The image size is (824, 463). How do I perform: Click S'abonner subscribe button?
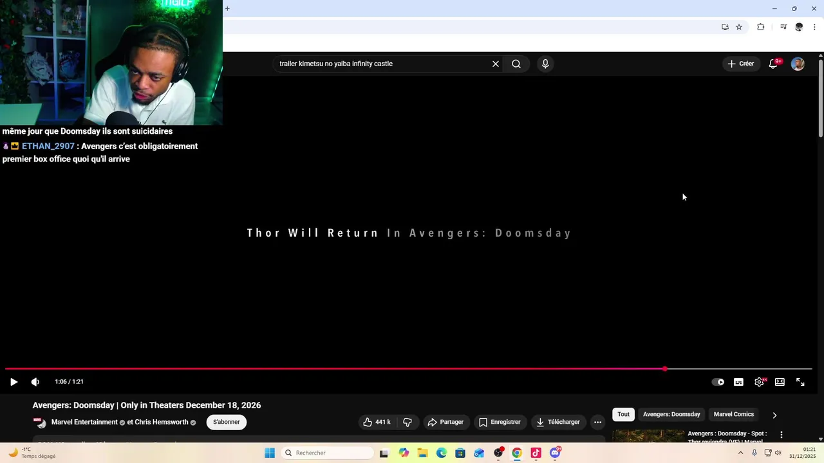(x=227, y=422)
